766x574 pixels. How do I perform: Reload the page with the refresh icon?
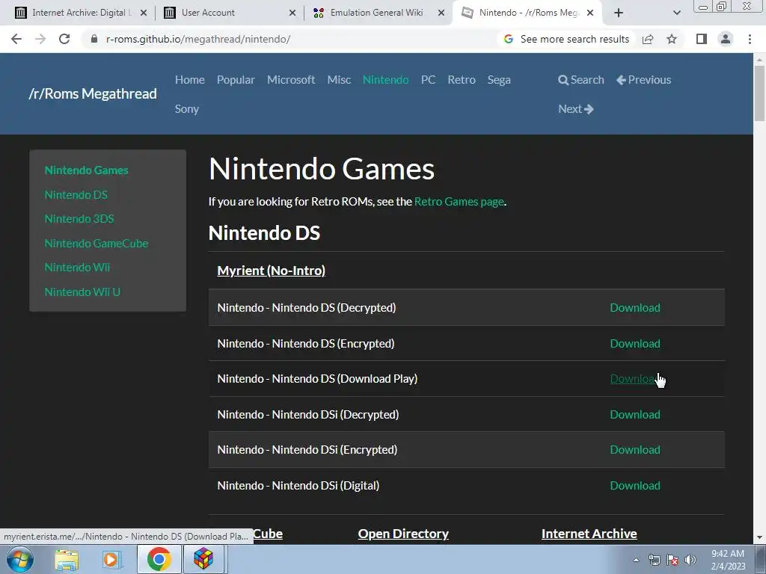point(64,39)
